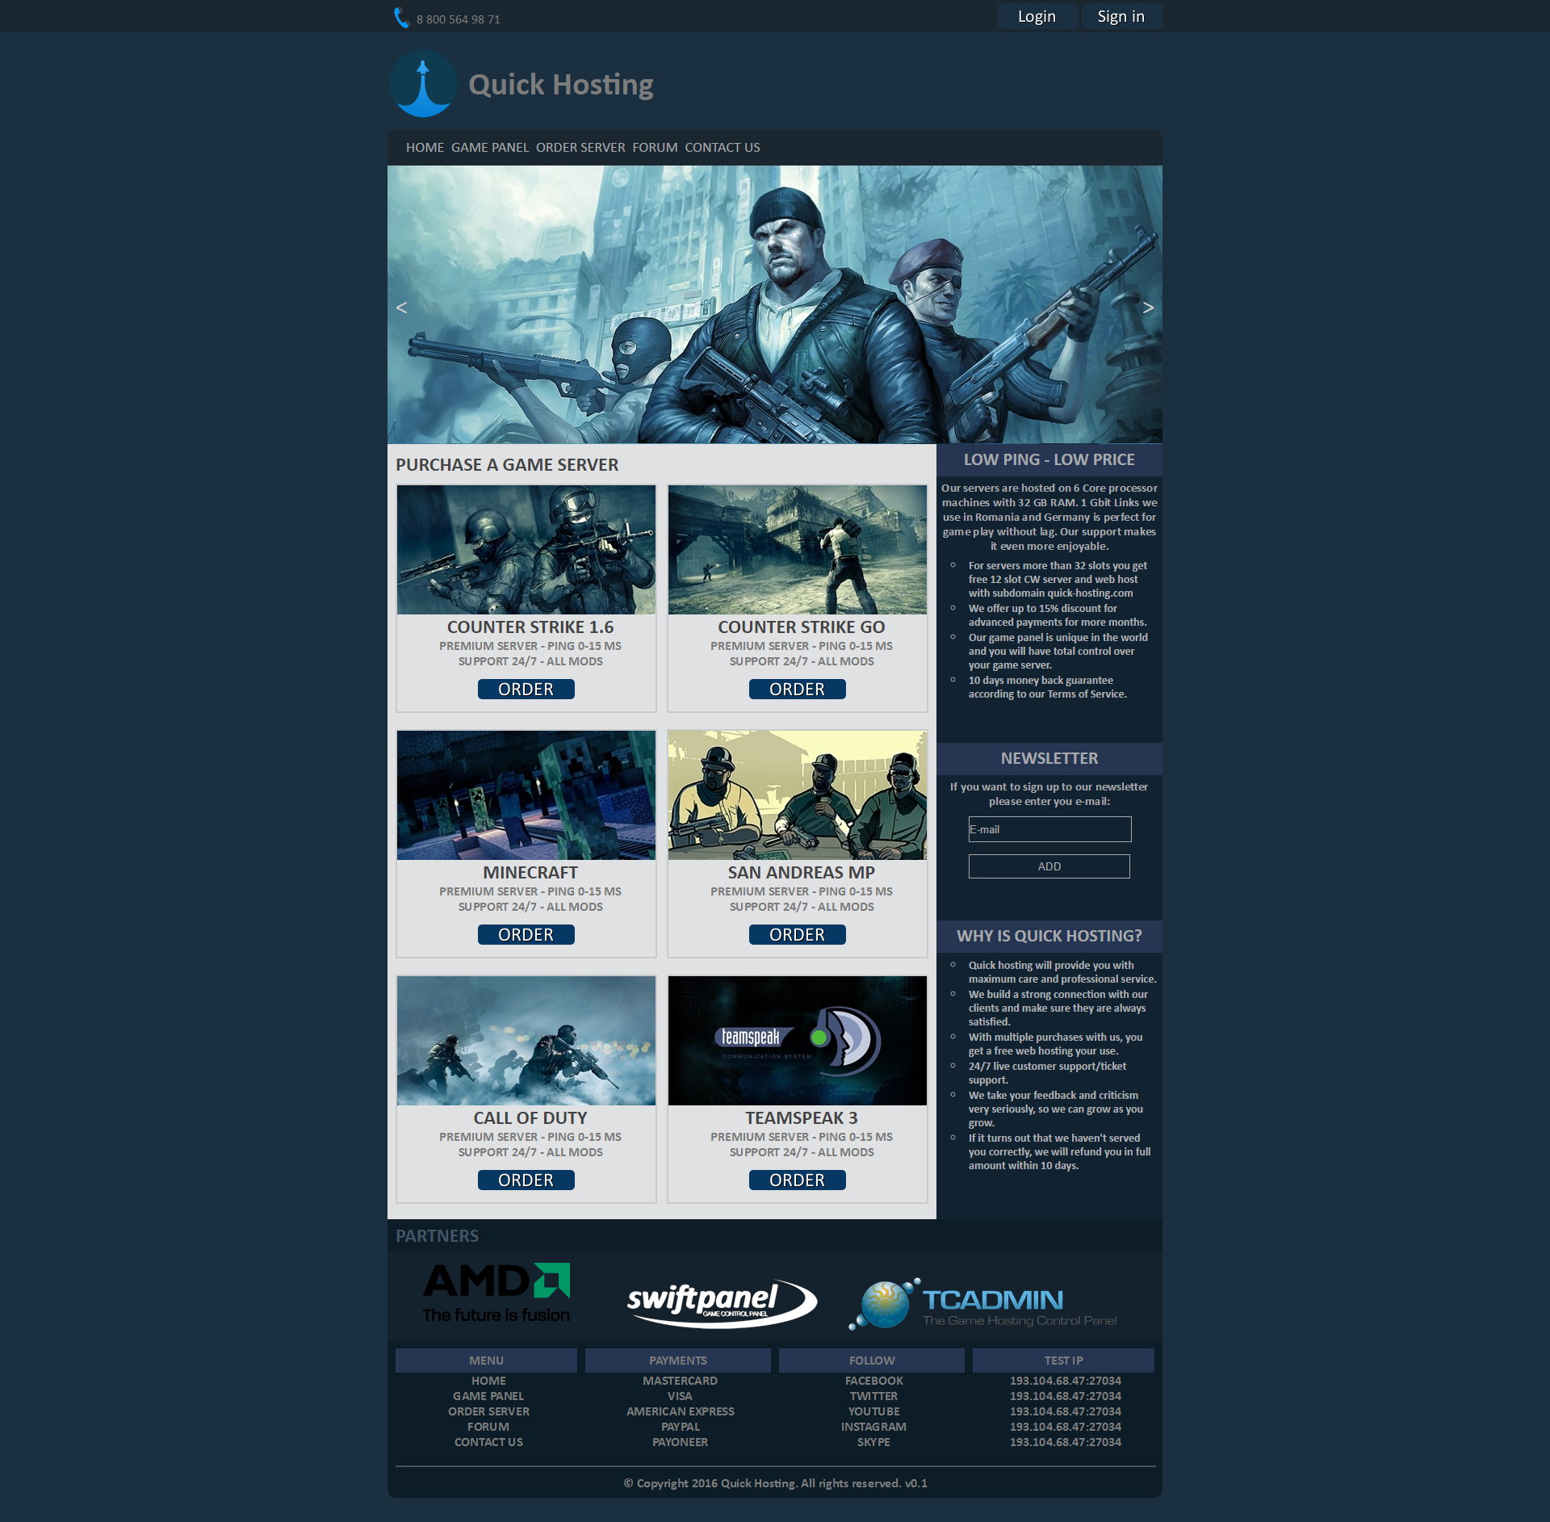Image resolution: width=1550 pixels, height=1522 pixels.
Task: Order the Counter Strike 1.6 server
Action: (x=526, y=689)
